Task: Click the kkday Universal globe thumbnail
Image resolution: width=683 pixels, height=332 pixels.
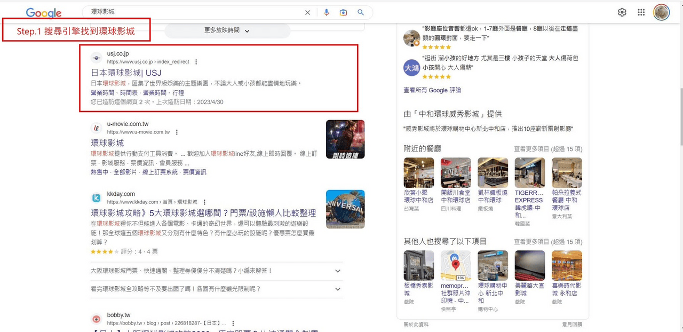Action: 345,209
